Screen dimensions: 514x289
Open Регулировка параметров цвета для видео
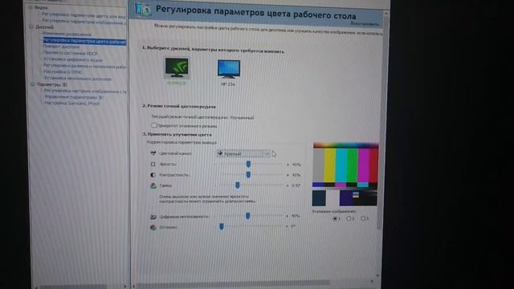84,15
